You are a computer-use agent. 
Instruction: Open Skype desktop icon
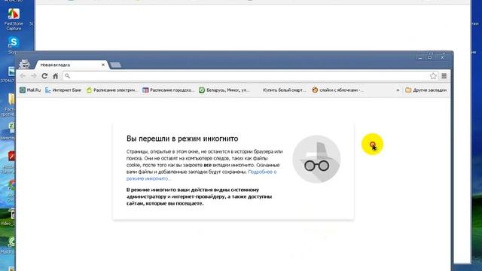(14, 45)
